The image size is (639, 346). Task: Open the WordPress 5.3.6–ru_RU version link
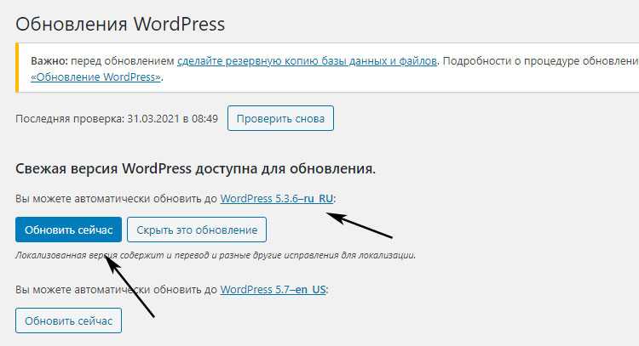(277, 198)
